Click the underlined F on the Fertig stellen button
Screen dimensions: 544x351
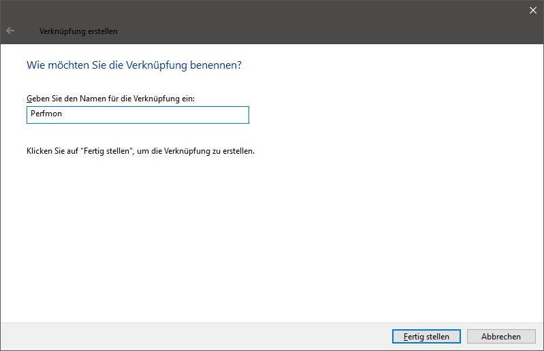(x=406, y=337)
